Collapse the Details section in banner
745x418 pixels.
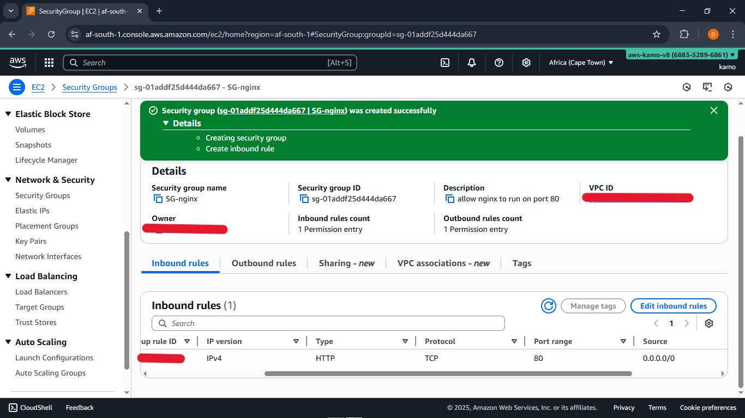pos(166,124)
